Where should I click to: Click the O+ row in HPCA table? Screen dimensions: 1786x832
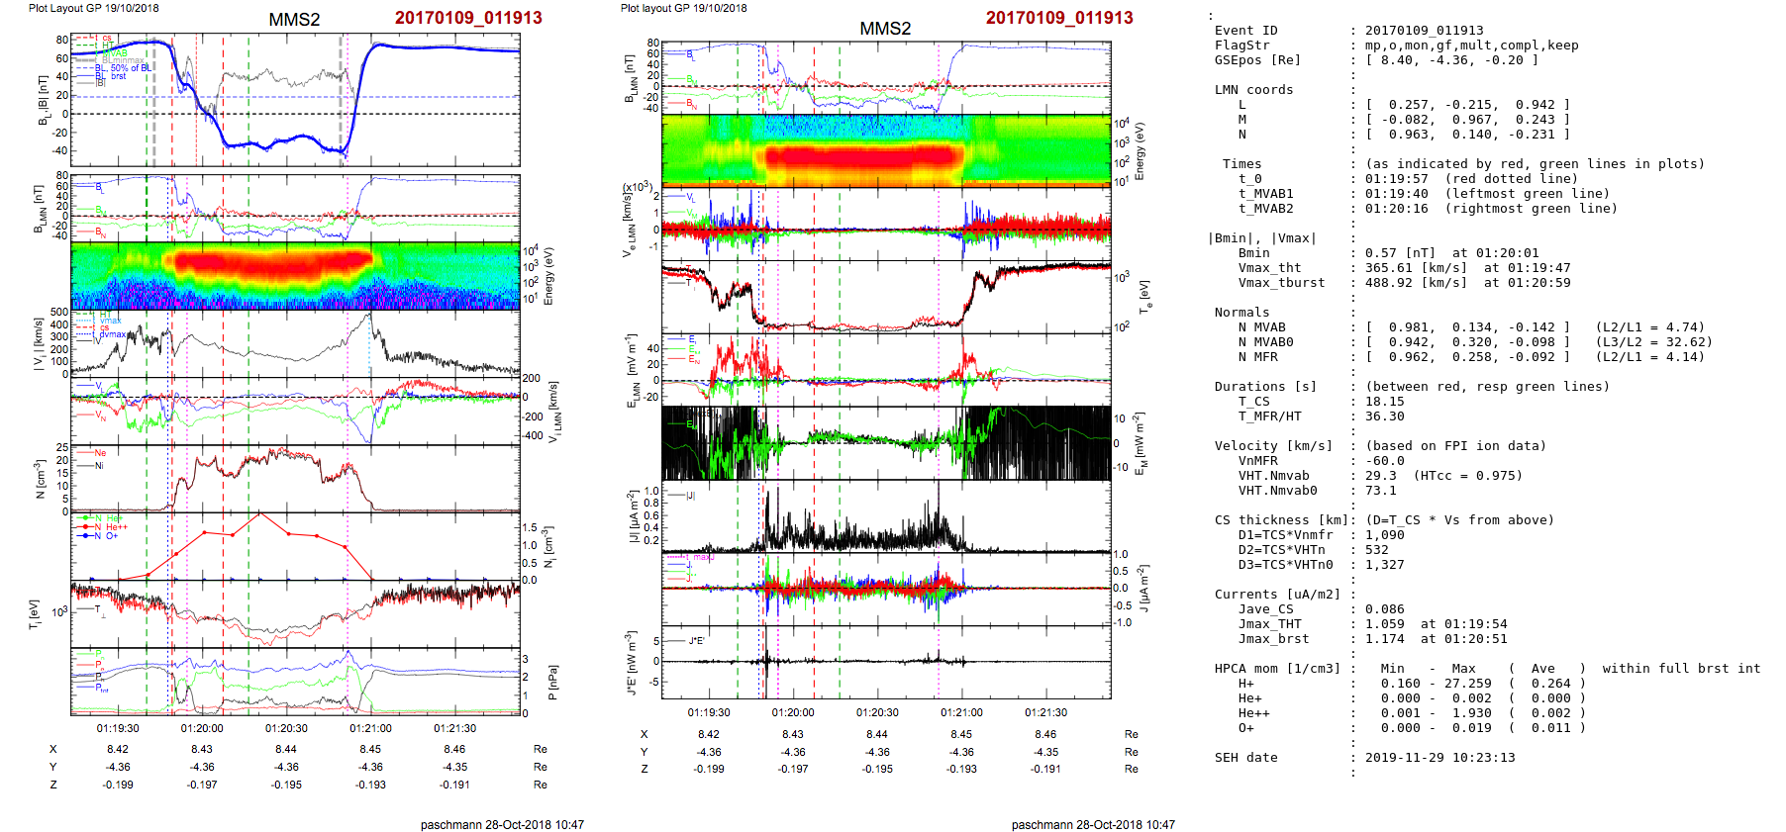click(1245, 728)
